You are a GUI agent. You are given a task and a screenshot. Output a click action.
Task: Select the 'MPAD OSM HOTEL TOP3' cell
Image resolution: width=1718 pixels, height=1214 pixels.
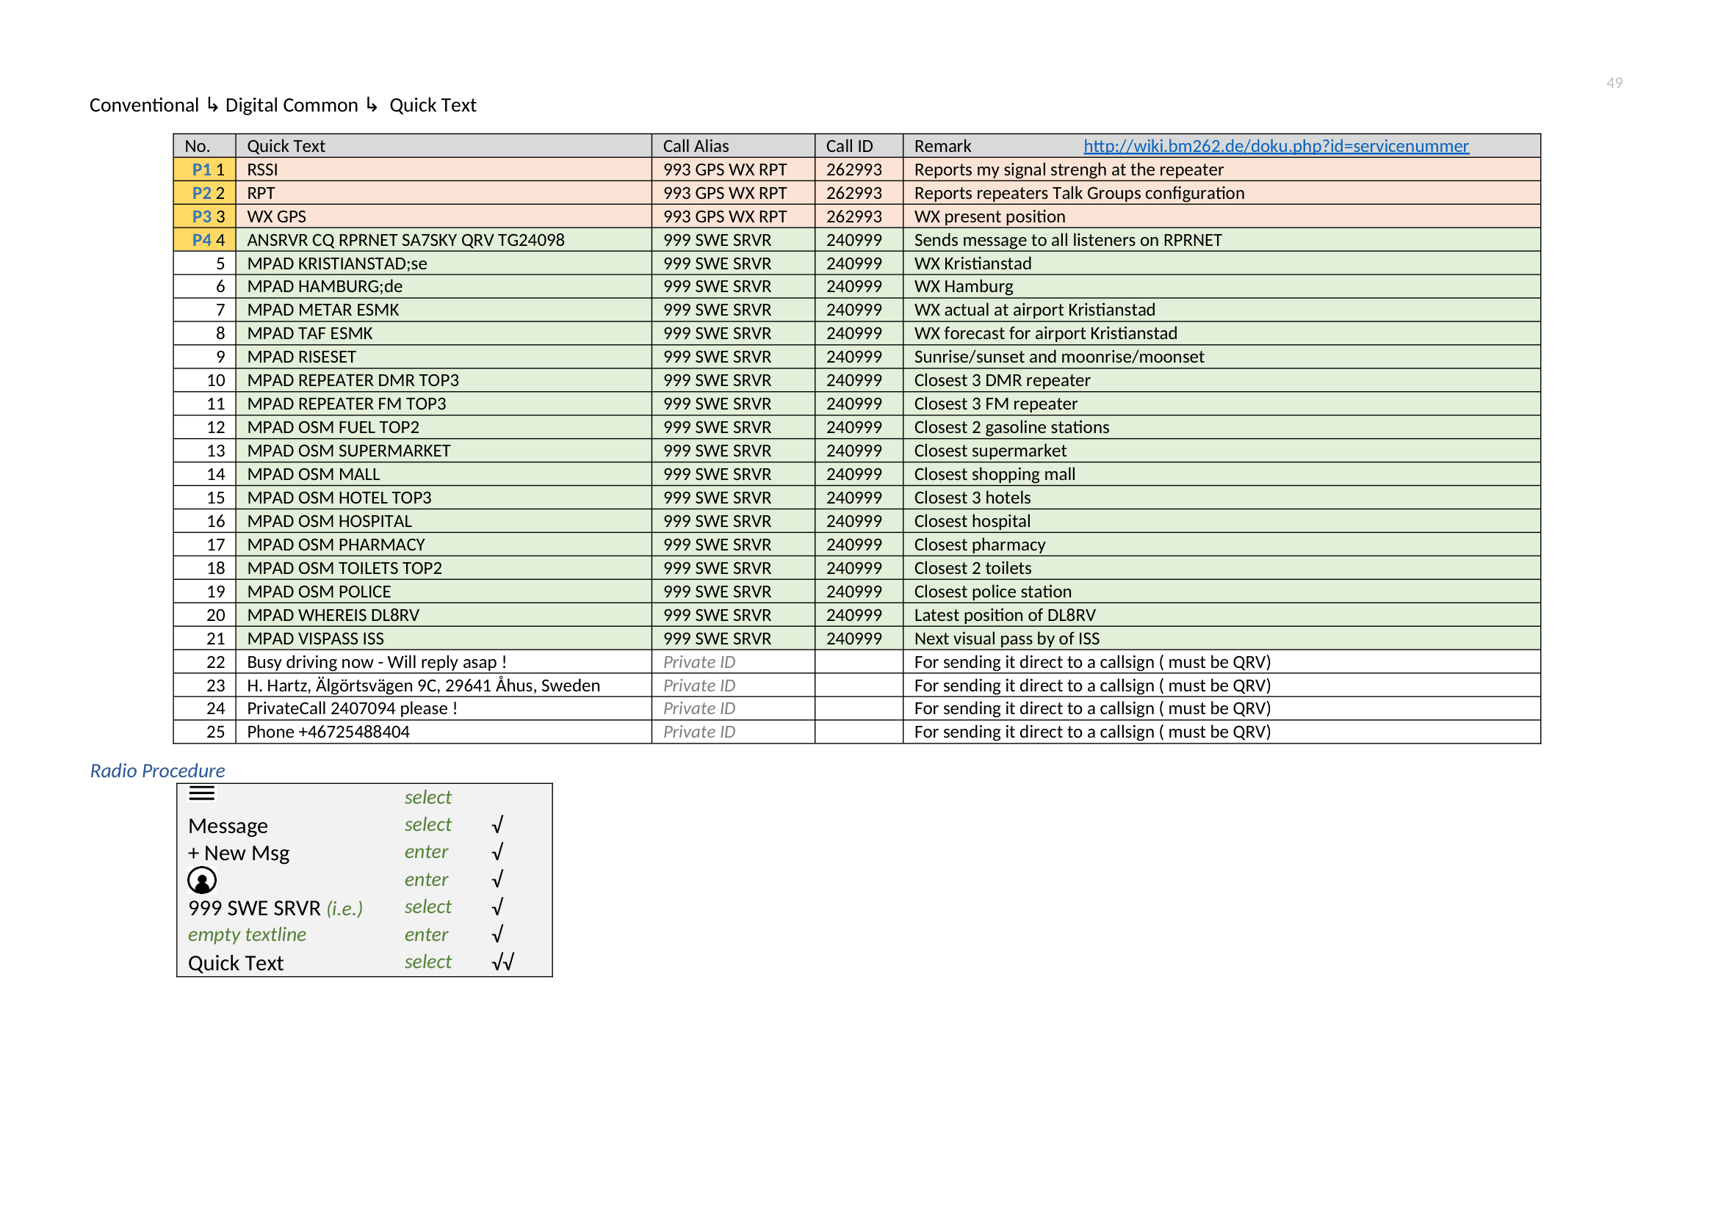coord(443,498)
